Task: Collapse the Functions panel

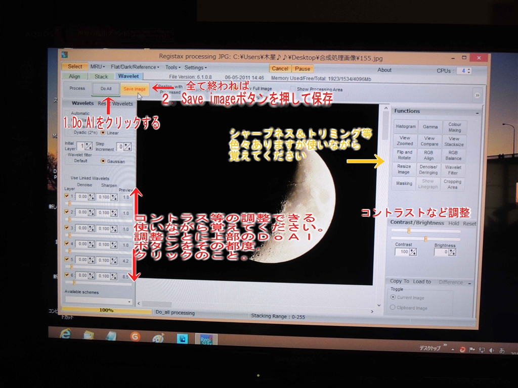Action: pyautogui.click(x=478, y=113)
